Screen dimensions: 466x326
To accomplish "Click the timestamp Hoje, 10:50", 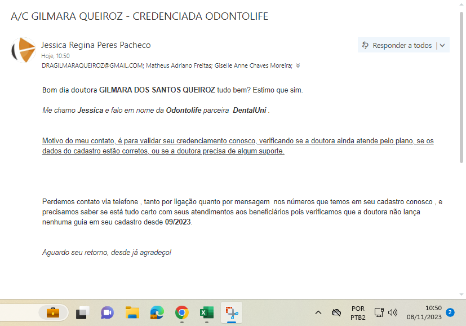I will click(x=55, y=56).
